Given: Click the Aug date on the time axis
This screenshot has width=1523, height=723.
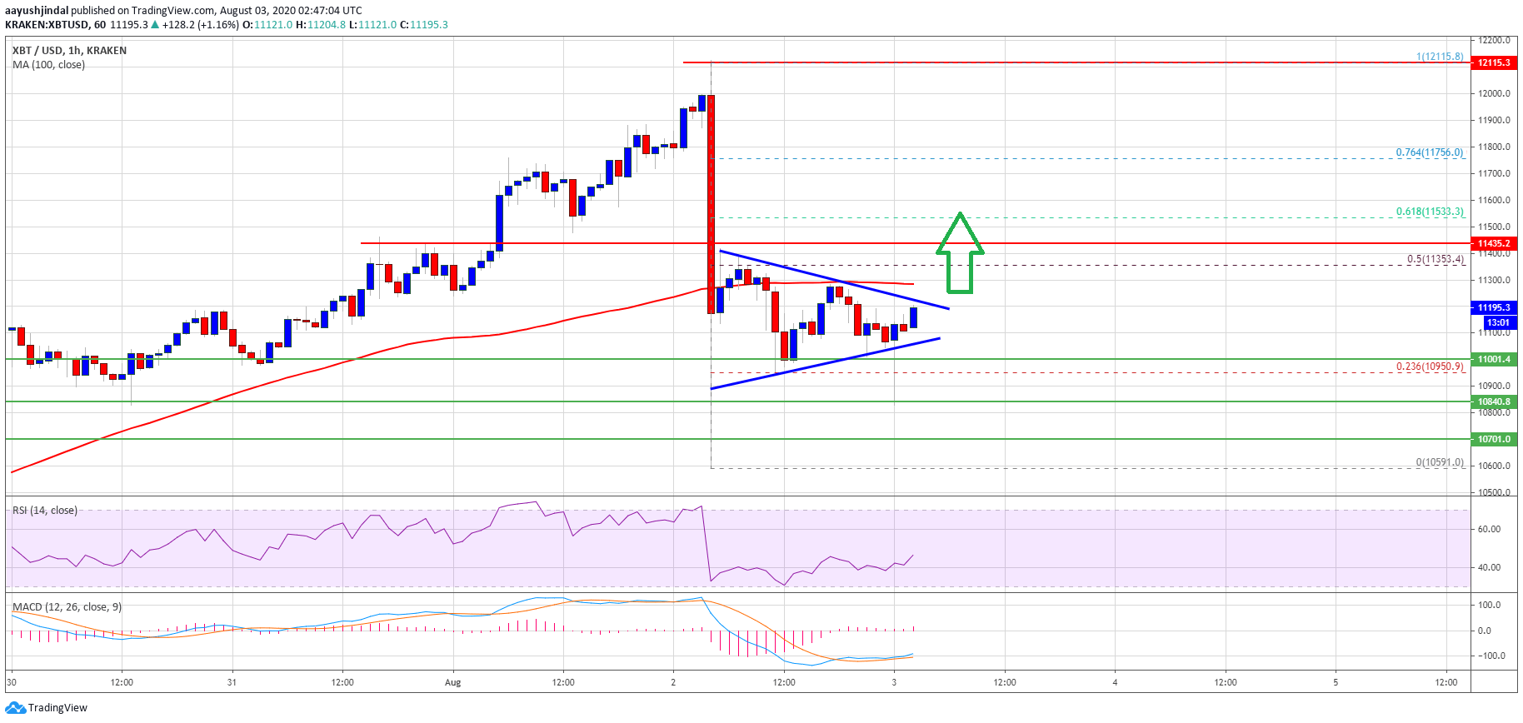Looking at the screenshot, I should [x=452, y=682].
